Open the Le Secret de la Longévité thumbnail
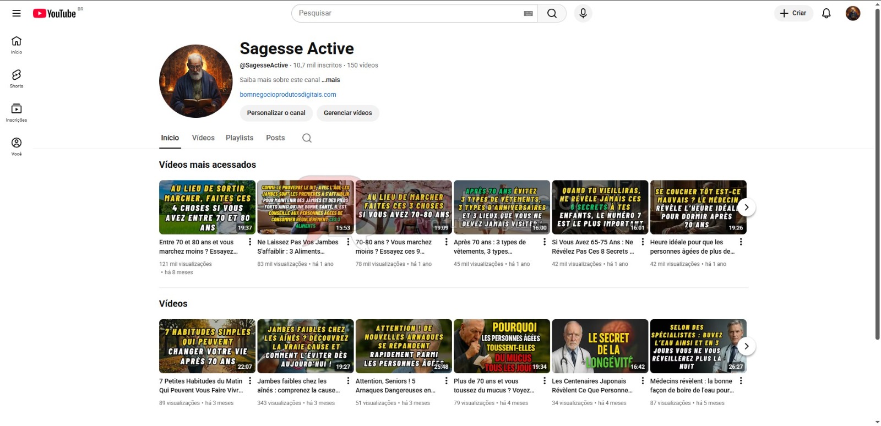Viewport: 881px width, 426px height. [600, 346]
